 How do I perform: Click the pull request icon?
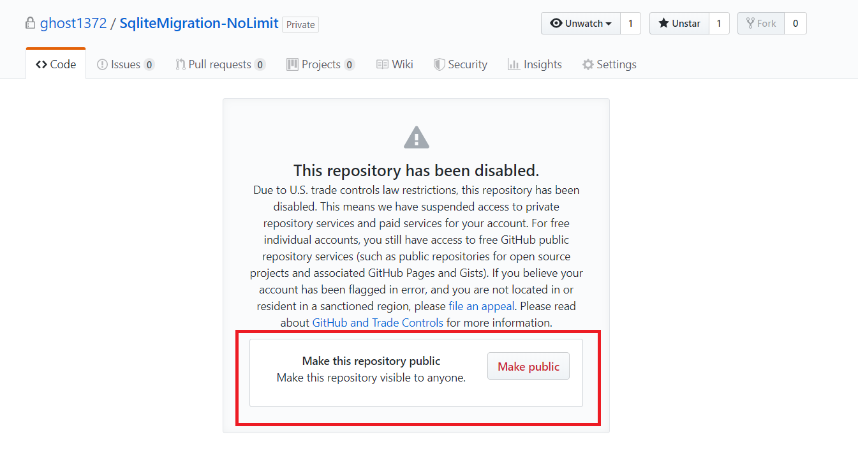coord(181,64)
